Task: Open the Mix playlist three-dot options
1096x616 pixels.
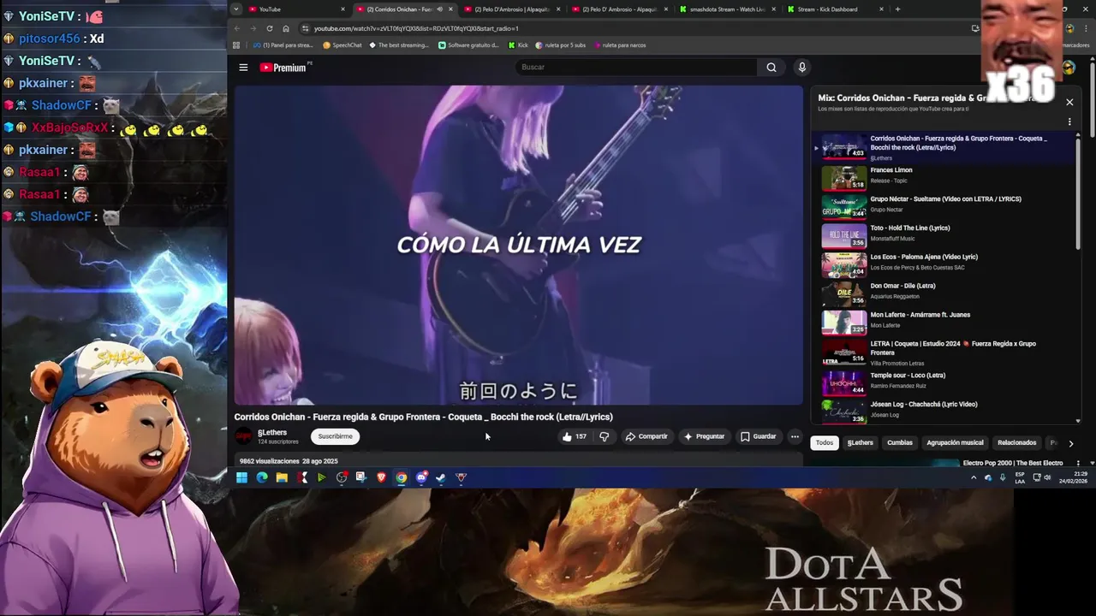Action: 1069,121
